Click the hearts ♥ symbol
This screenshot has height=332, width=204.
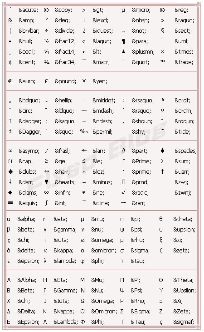(46, 182)
